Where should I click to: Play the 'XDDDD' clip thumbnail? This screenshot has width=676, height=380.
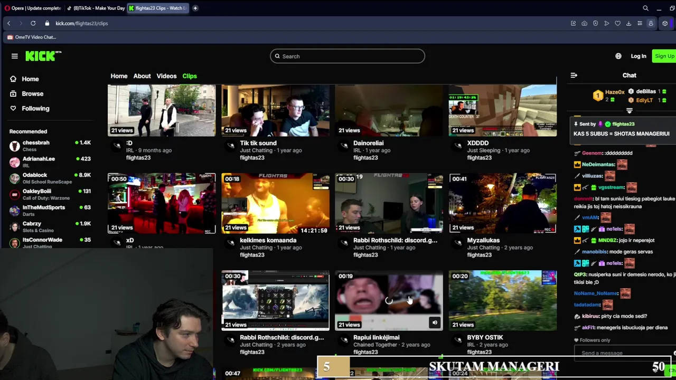pos(503,110)
